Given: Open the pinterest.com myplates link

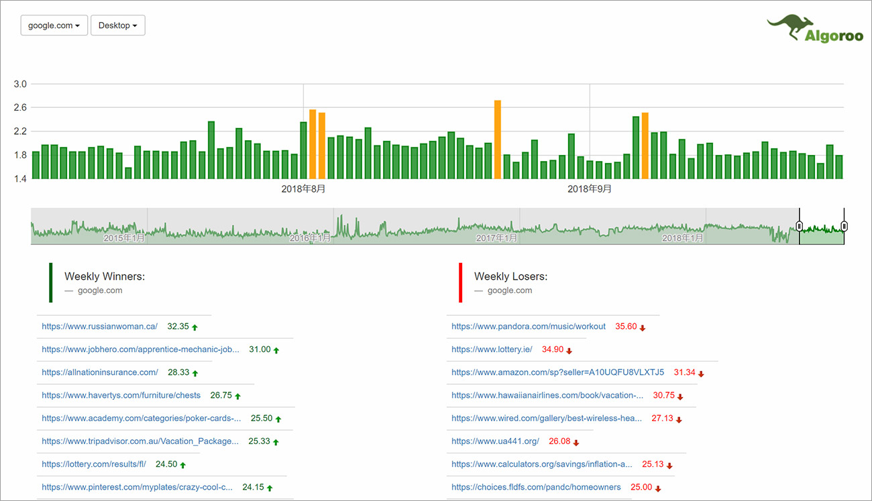Looking at the screenshot, I should click(x=138, y=487).
